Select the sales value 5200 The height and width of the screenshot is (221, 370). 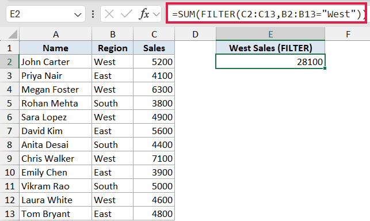tap(154, 62)
